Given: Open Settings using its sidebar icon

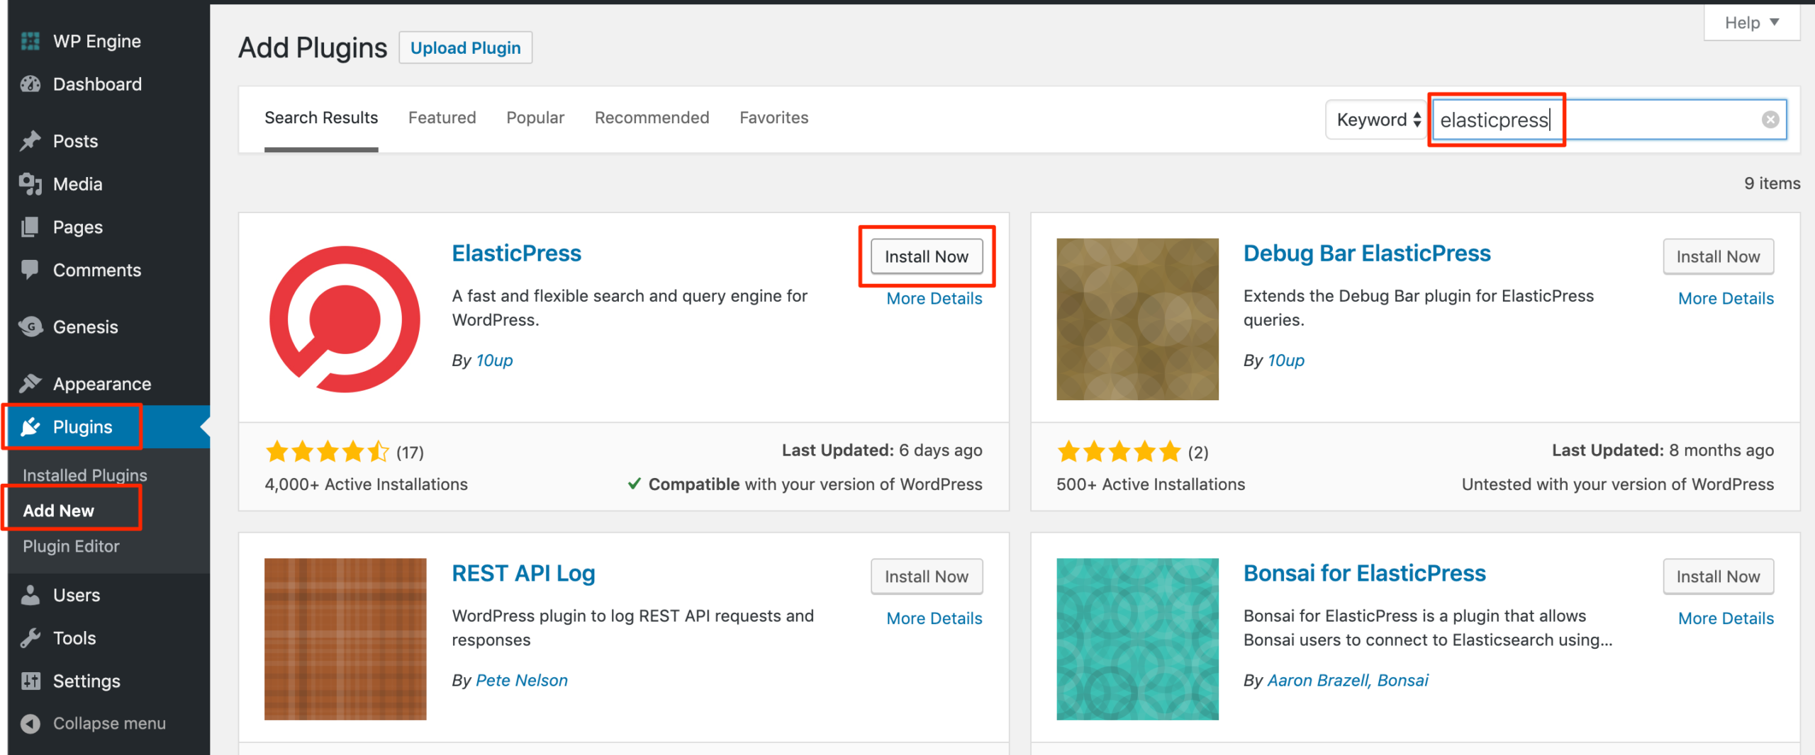Looking at the screenshot, I should pyautogui.click(x=30, y=681).
